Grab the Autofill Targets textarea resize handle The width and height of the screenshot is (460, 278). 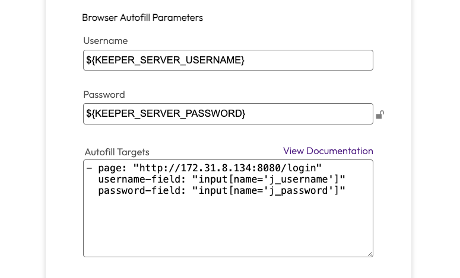(x=369, y=253)
